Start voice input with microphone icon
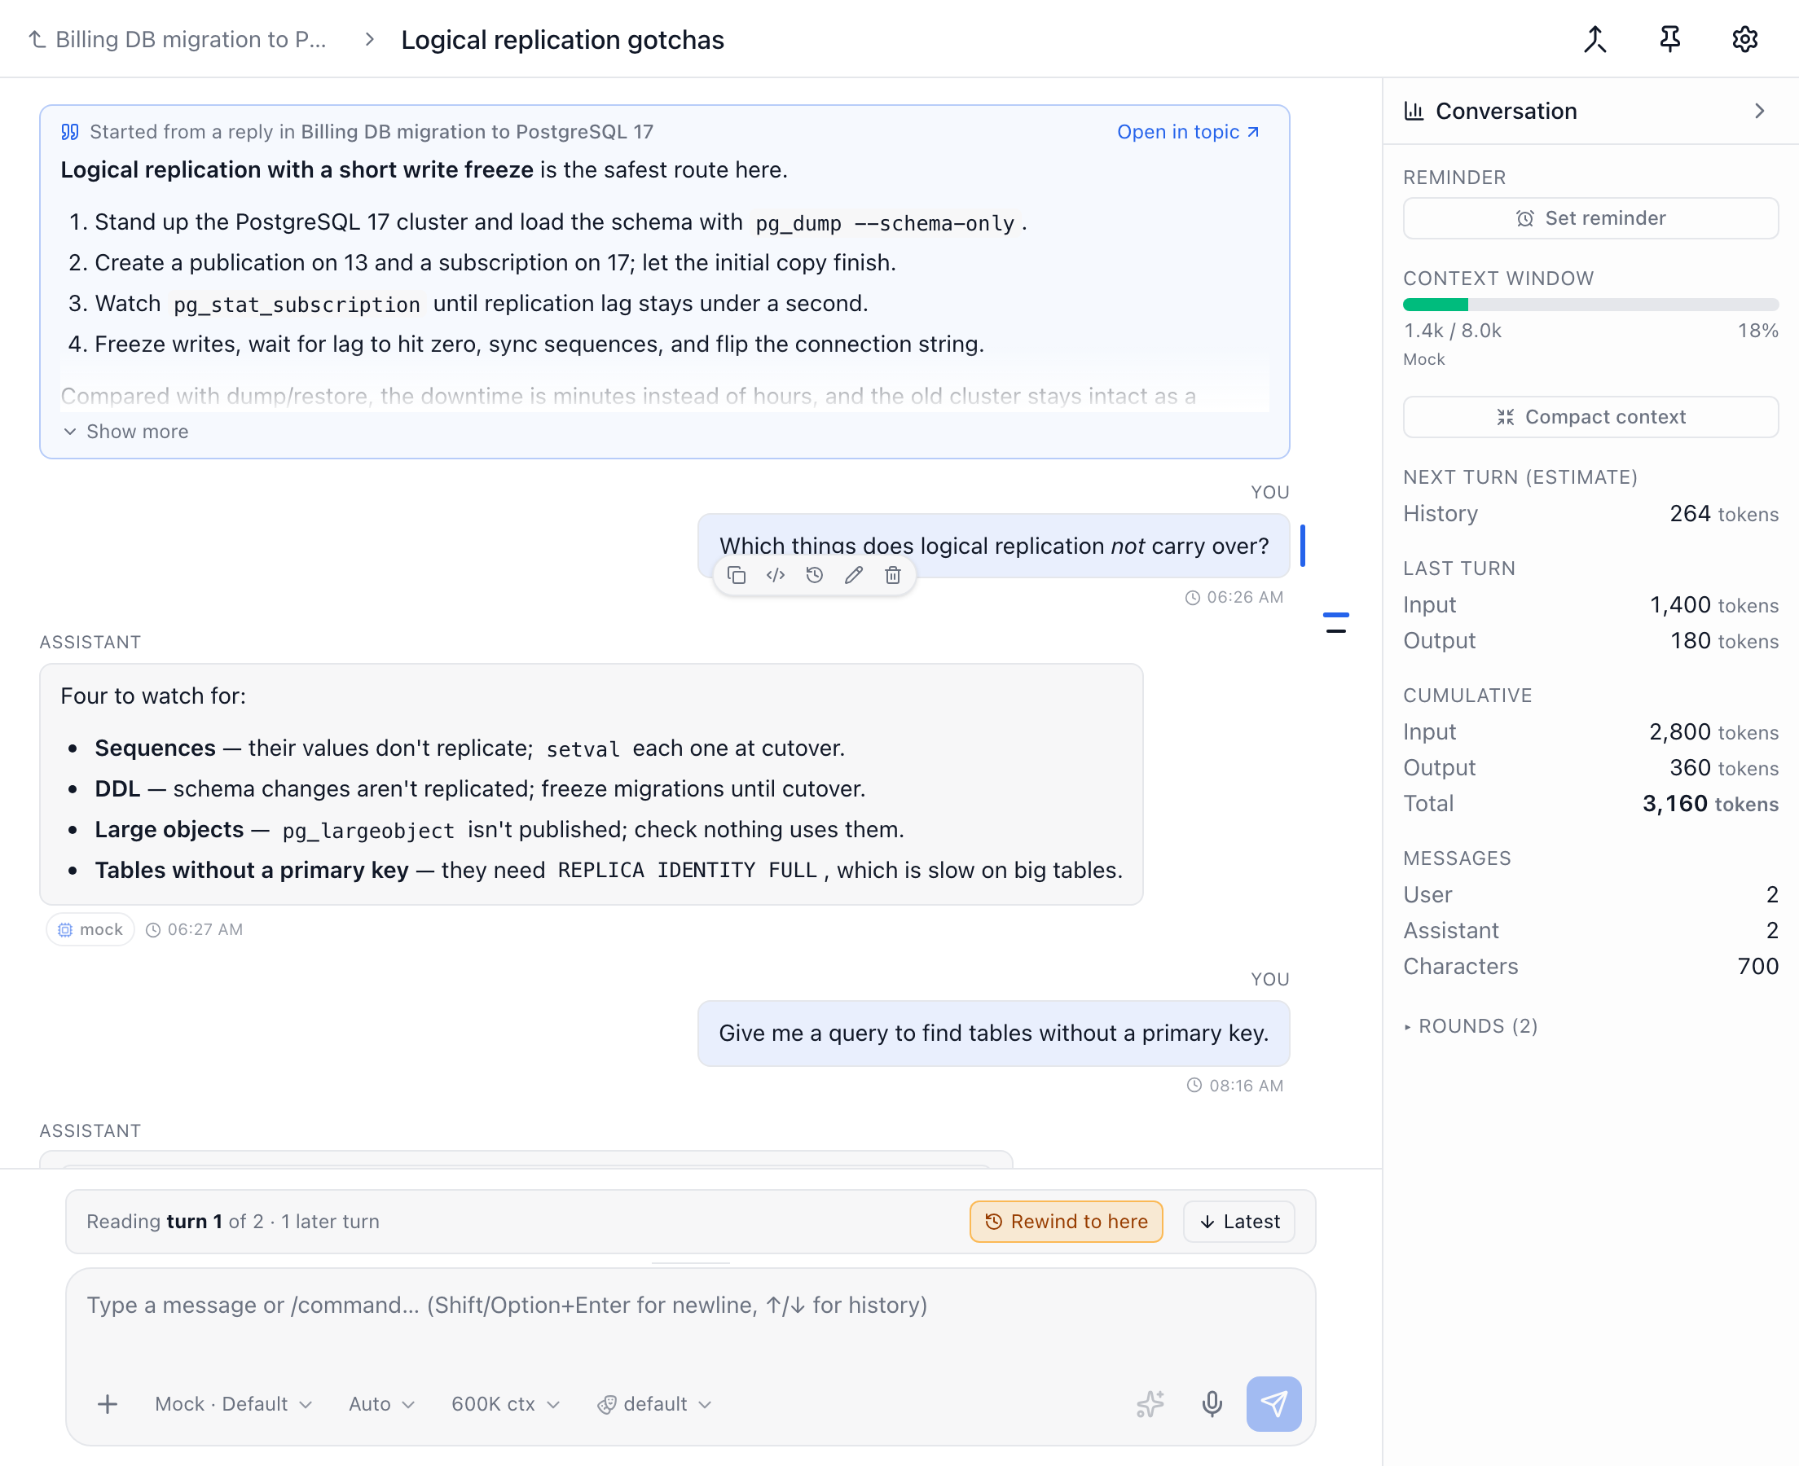1799x1466 pixels. (x=1212, y=1404)
